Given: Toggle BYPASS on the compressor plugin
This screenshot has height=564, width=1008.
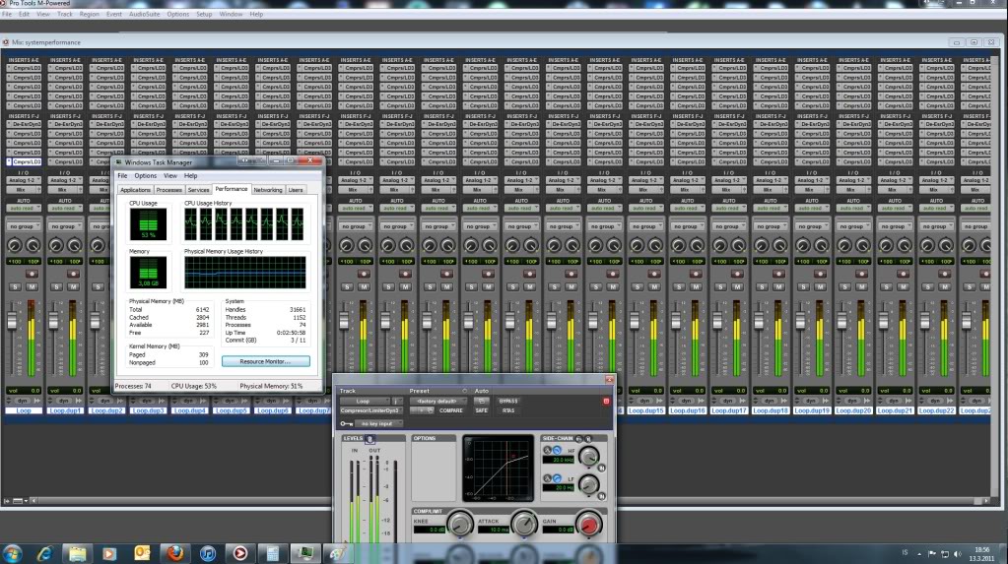Looking at the screenshot, I should (x=508, y=402).
